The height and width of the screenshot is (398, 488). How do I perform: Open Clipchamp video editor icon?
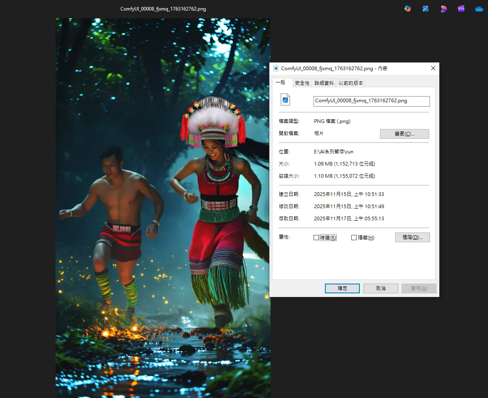tap(461, 9)
